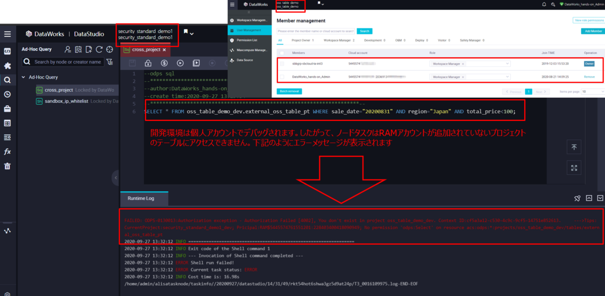
Task: Click the Run play icon in editor toolbar
Action: point(180,63)
